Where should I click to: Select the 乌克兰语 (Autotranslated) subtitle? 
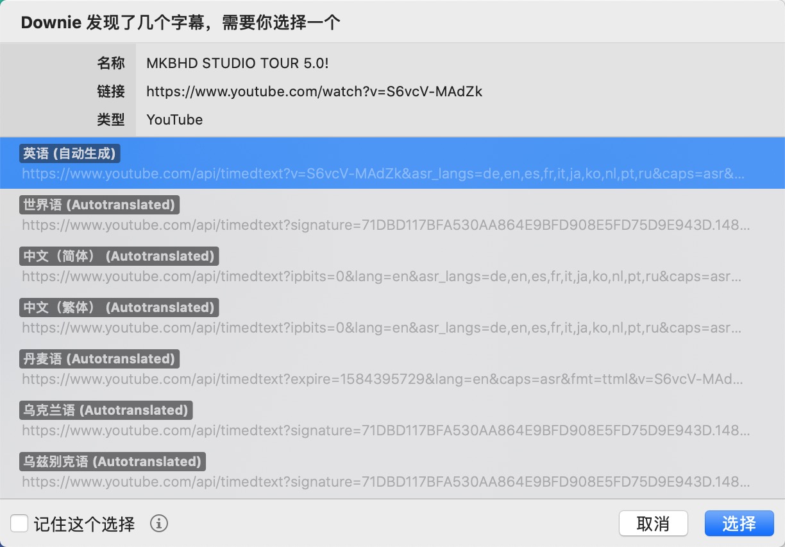coord(393,420)
